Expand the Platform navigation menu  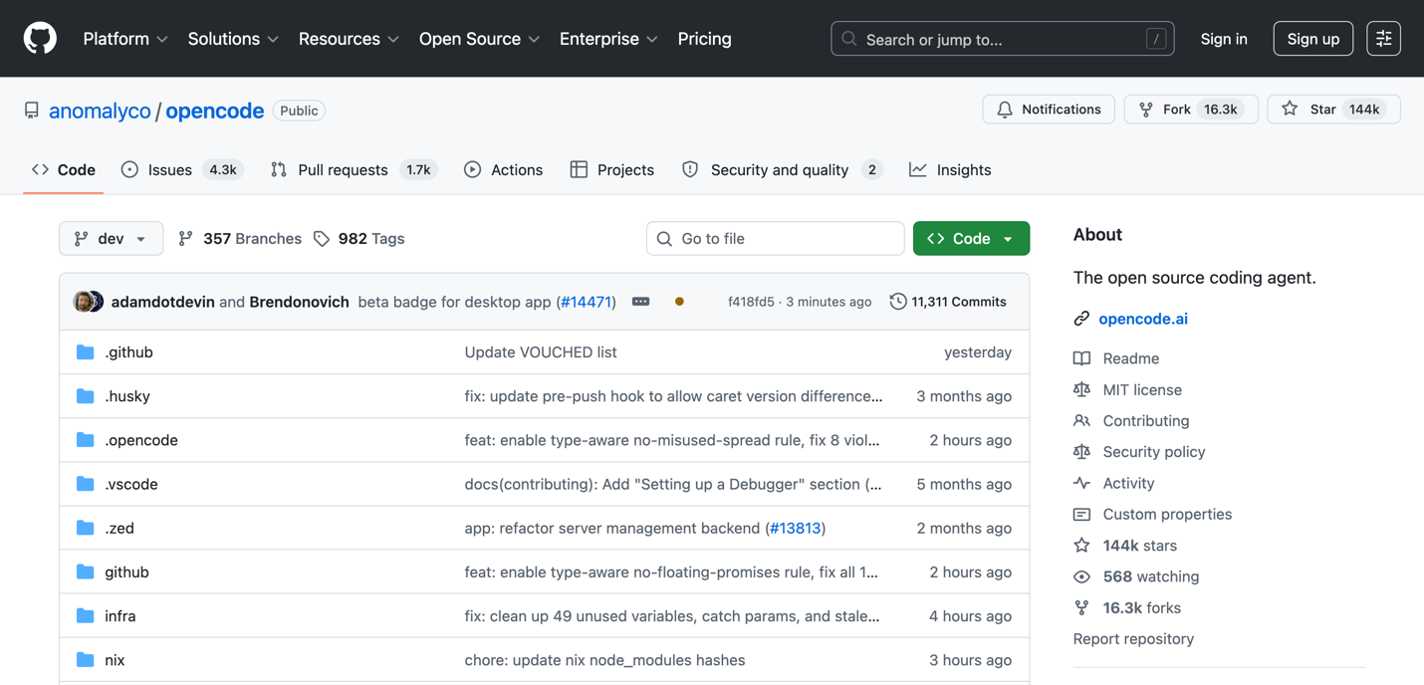[125, 39]
